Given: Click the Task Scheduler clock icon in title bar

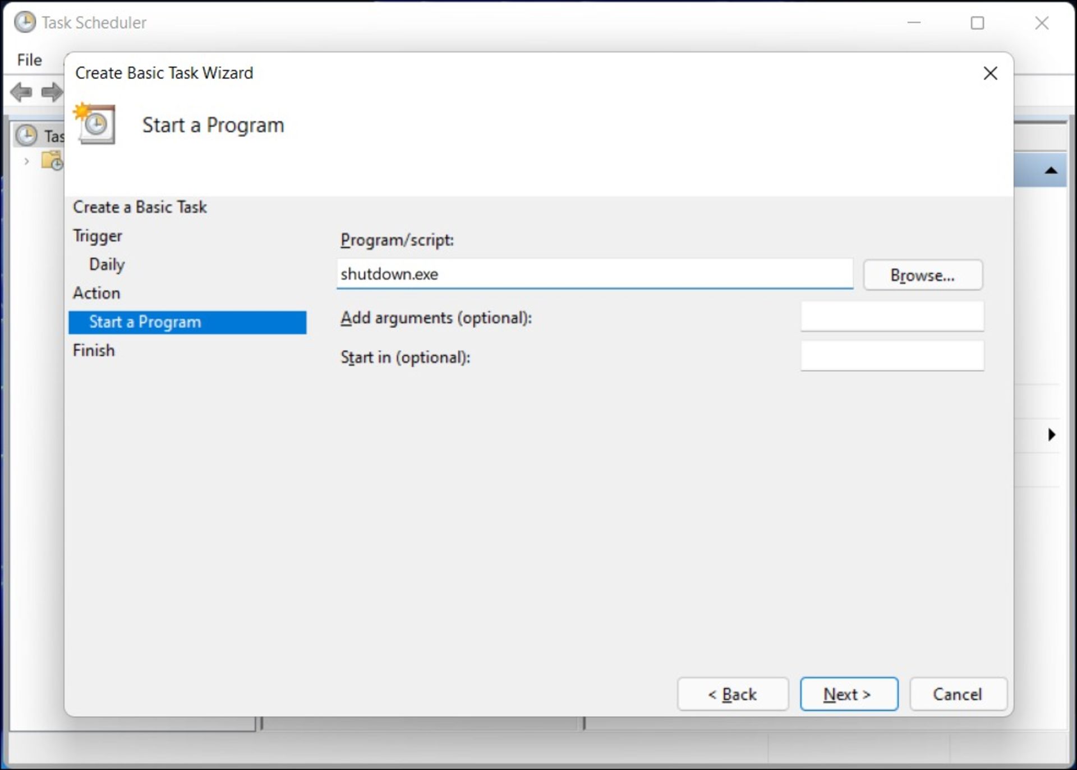Looking at the screenshot, I should pos(25,22).
